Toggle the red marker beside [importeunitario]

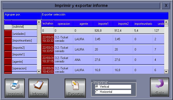8,40
